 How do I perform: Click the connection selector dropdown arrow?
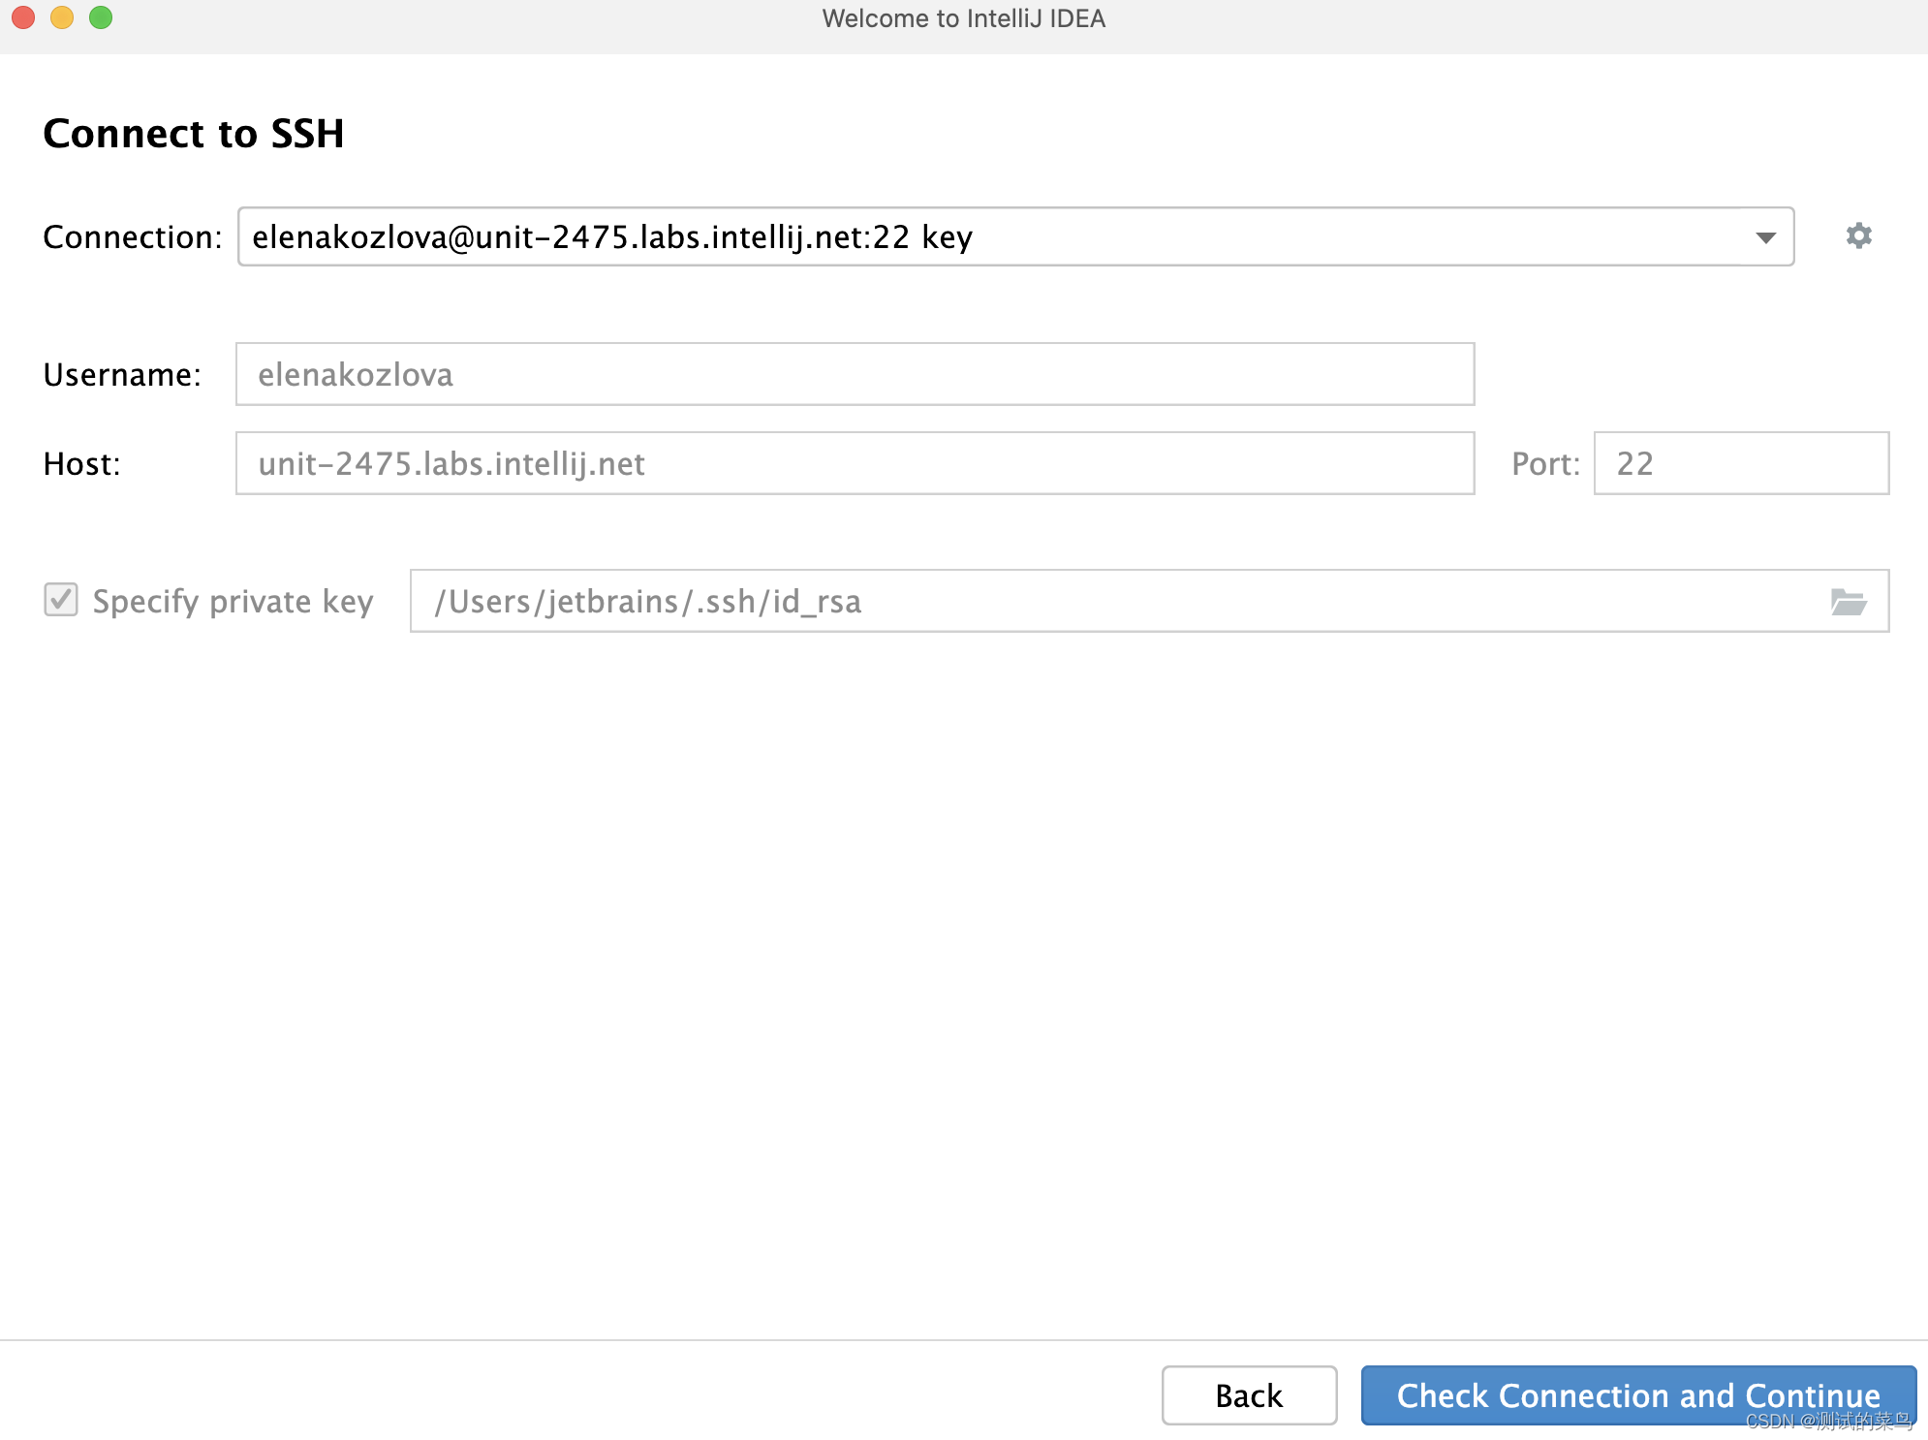(x=1760, y=236)
